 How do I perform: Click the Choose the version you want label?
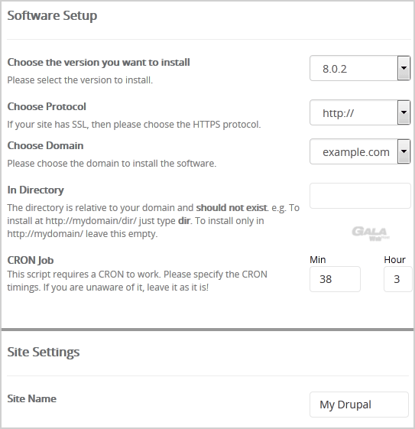click(99, 63)
